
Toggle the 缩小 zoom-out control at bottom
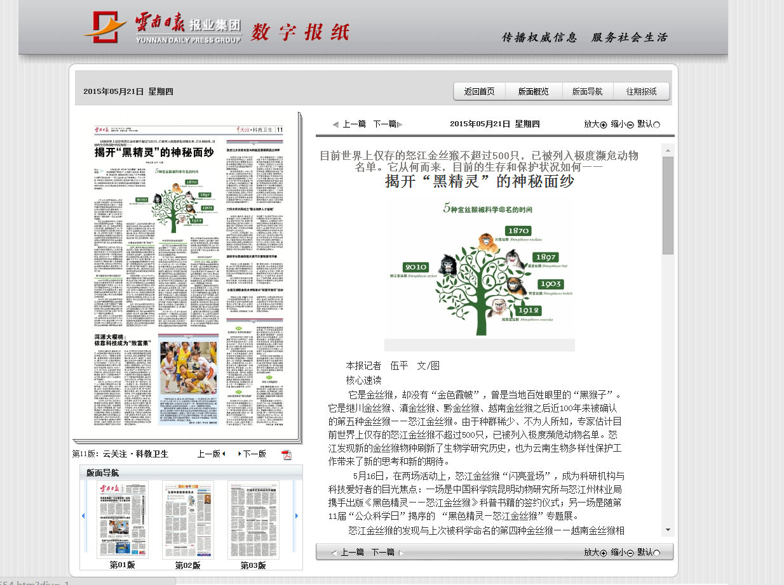[x=630, y=553]
